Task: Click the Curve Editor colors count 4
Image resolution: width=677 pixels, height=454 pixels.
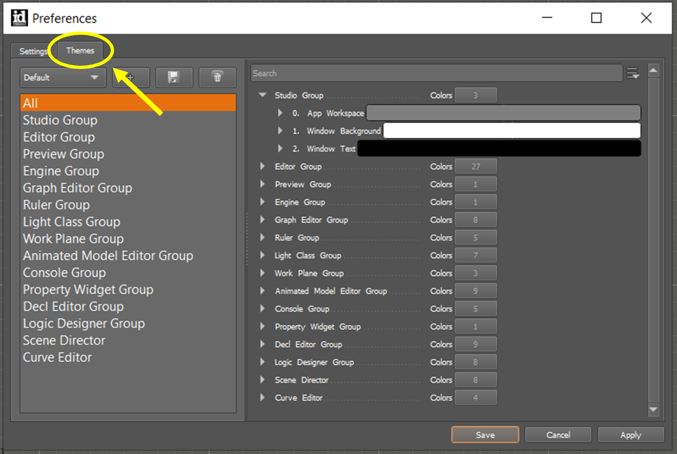Action: [x=476, y=398]
